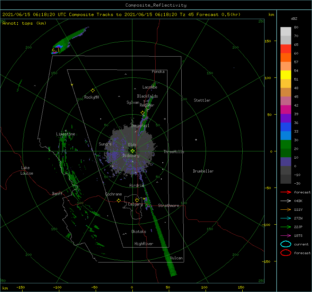The width and height of the screenshot is (312, 292).
Task: Click the cyan 27ZW arrow in legend
Action: click(286, 218)
